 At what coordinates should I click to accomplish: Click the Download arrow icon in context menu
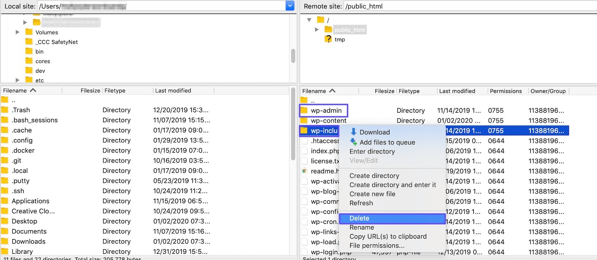(x=353, y=132)
